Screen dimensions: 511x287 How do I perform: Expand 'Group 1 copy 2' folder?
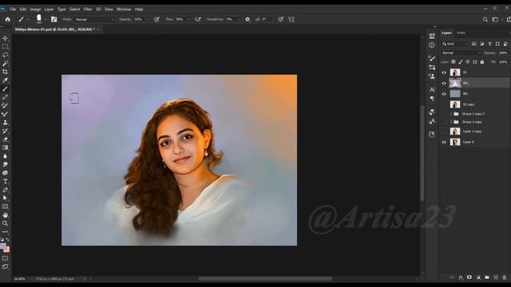tap(451, 114)
